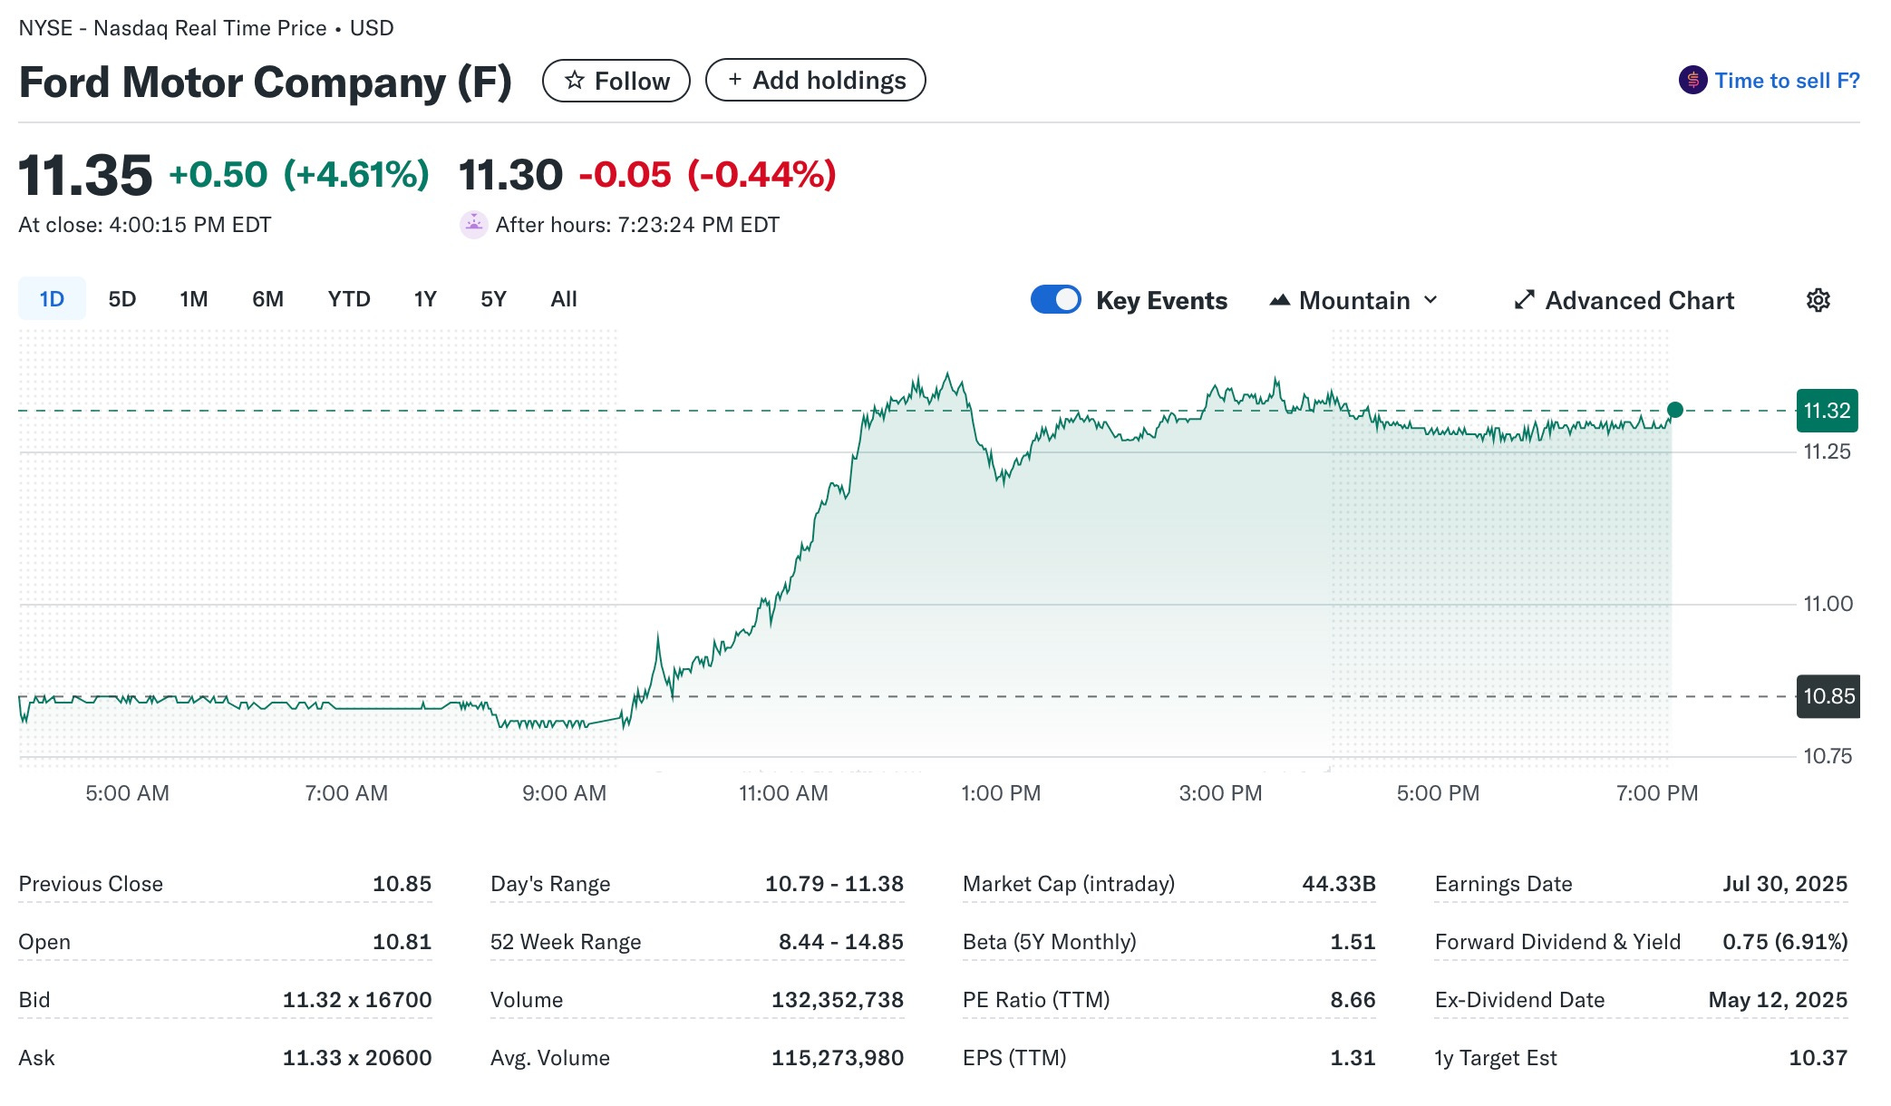
Task: Click the 52 Week Range value 8.44 - 14.85
Action: (x=840, y=942)
